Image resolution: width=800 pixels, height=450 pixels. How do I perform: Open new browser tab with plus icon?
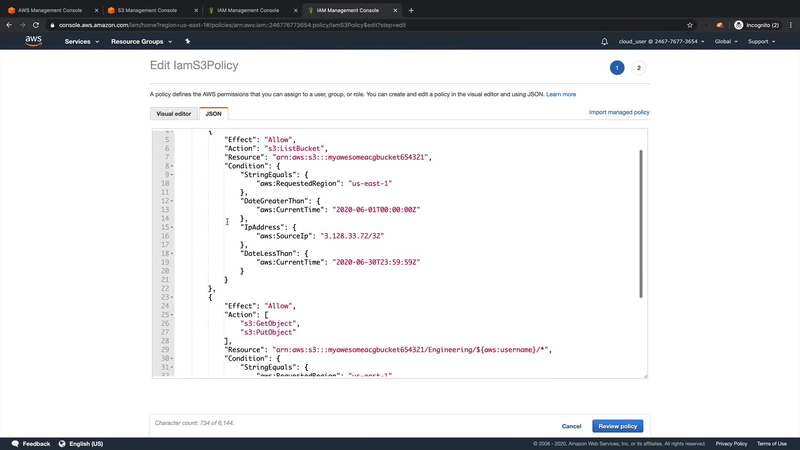(x=411, y=10)
